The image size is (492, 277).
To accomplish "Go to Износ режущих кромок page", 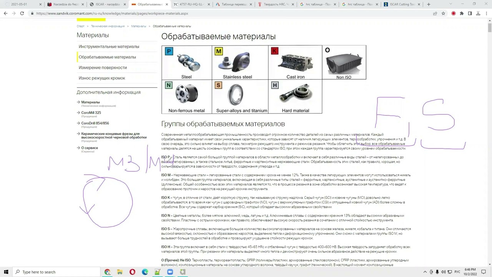I will point(102,78).
